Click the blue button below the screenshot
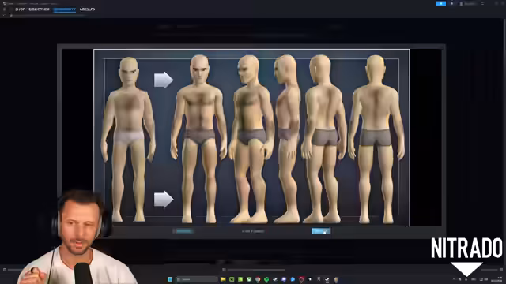The height and width of the screenshot is (284, 506). [321, 231]
